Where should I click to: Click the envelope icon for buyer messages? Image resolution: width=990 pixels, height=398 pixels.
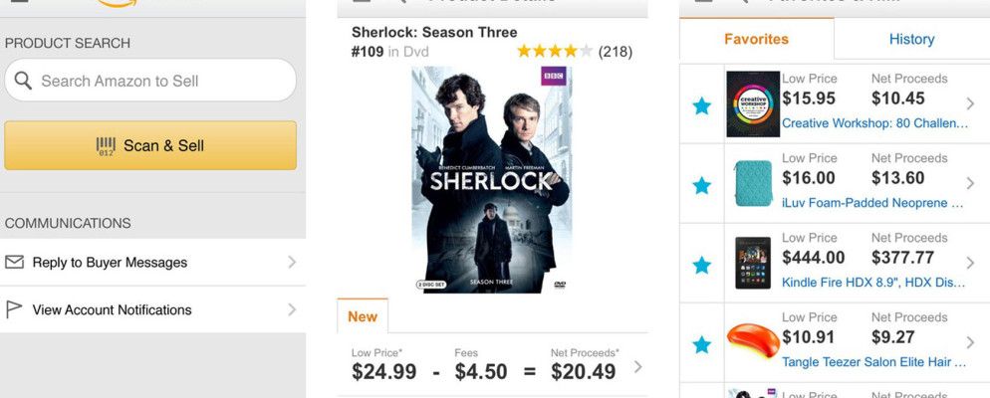[14, 263]
